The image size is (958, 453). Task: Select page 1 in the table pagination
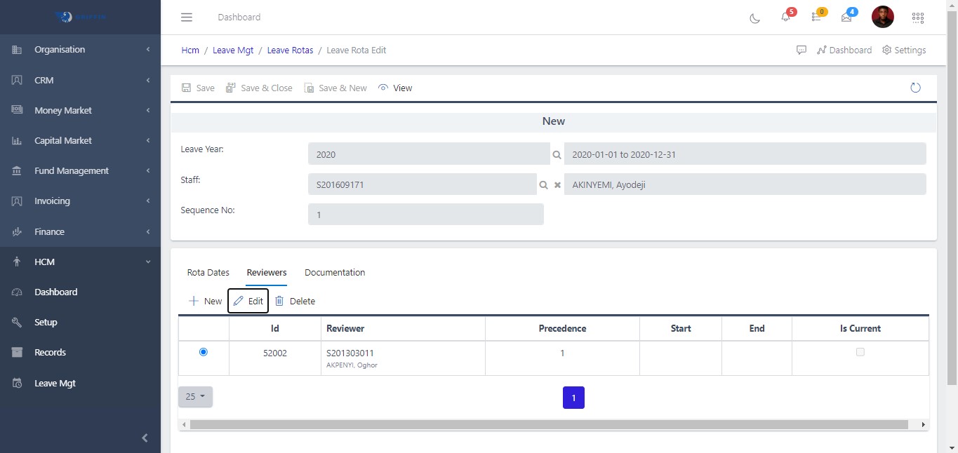pos(573,398)
